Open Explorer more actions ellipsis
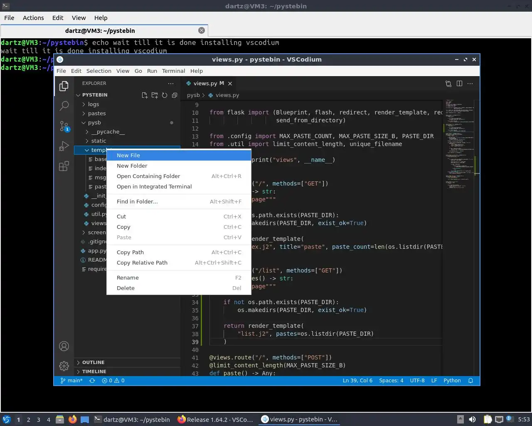 pos(171,83)
